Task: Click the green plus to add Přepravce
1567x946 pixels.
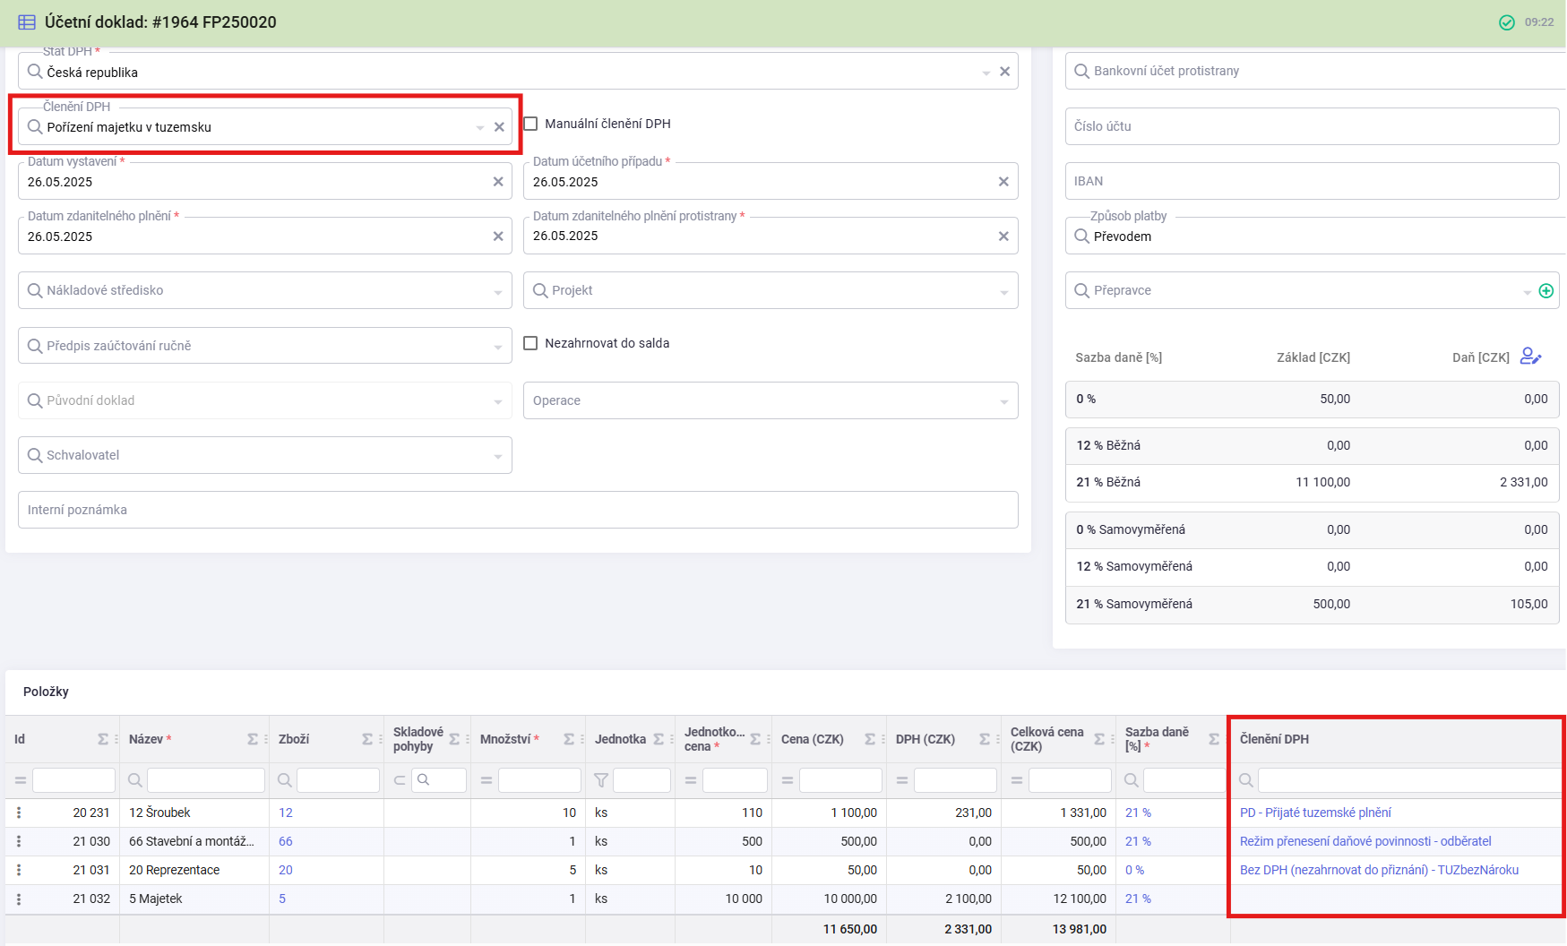Action: point(1545,290)
